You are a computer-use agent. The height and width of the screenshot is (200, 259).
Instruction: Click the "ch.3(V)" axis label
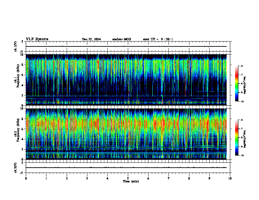pos(15,168)
